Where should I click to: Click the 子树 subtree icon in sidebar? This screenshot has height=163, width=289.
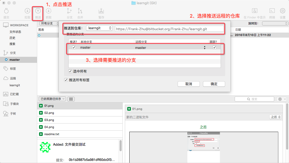pyautogui.click(x=6, y=114)
